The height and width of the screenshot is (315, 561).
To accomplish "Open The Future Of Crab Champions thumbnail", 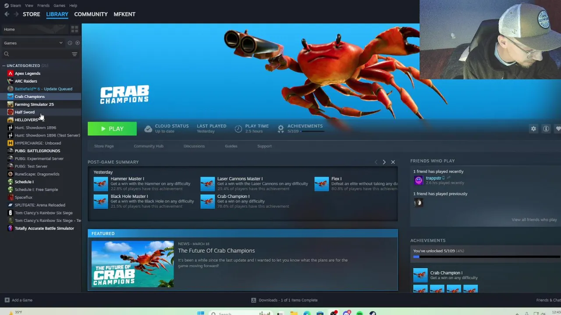I will pyautogui.click(x=132, y=264).
